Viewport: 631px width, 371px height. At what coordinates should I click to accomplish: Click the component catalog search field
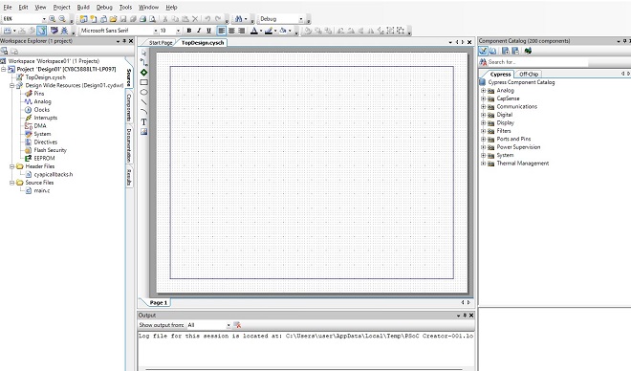537,62
